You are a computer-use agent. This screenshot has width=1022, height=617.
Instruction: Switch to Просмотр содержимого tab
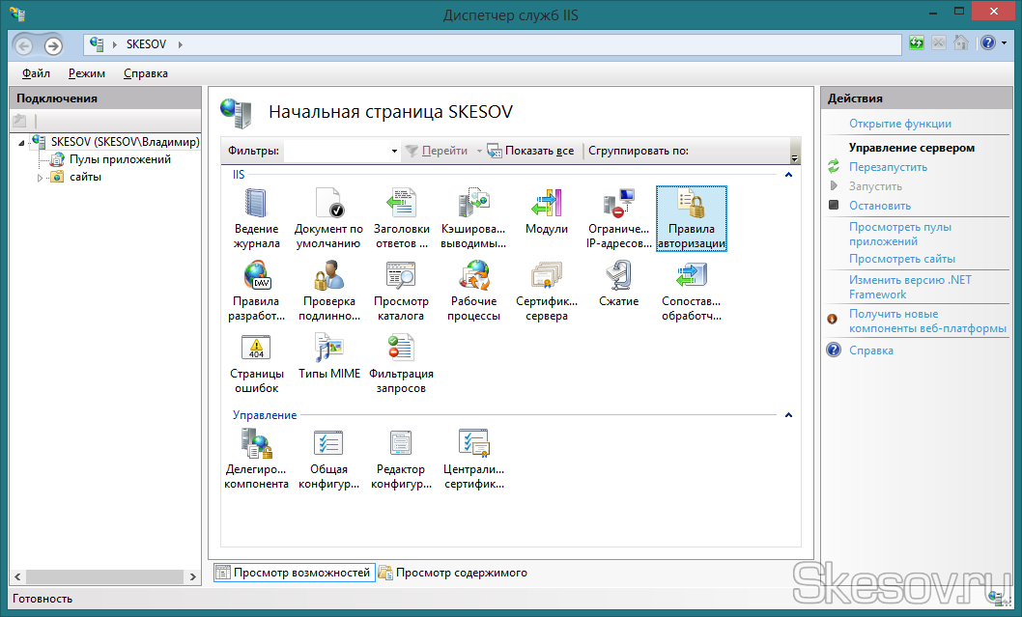point(461,573)
